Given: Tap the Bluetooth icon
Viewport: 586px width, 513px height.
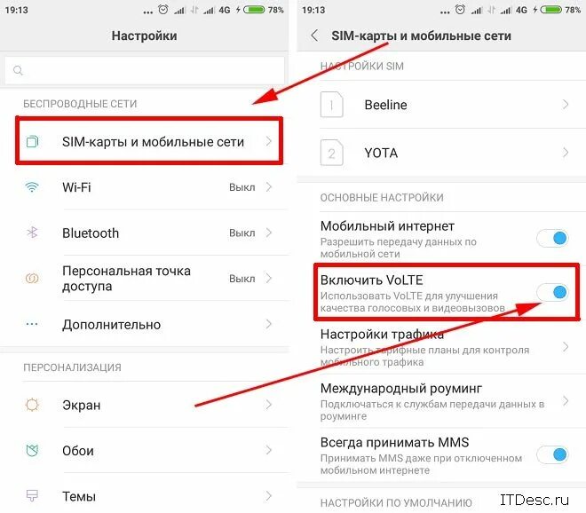Looking at the screenshot, I should coord(32,233).
